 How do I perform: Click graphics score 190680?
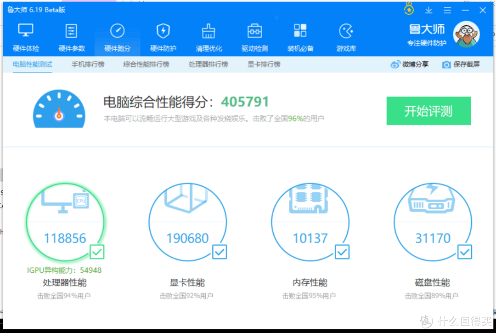(187, 238)
